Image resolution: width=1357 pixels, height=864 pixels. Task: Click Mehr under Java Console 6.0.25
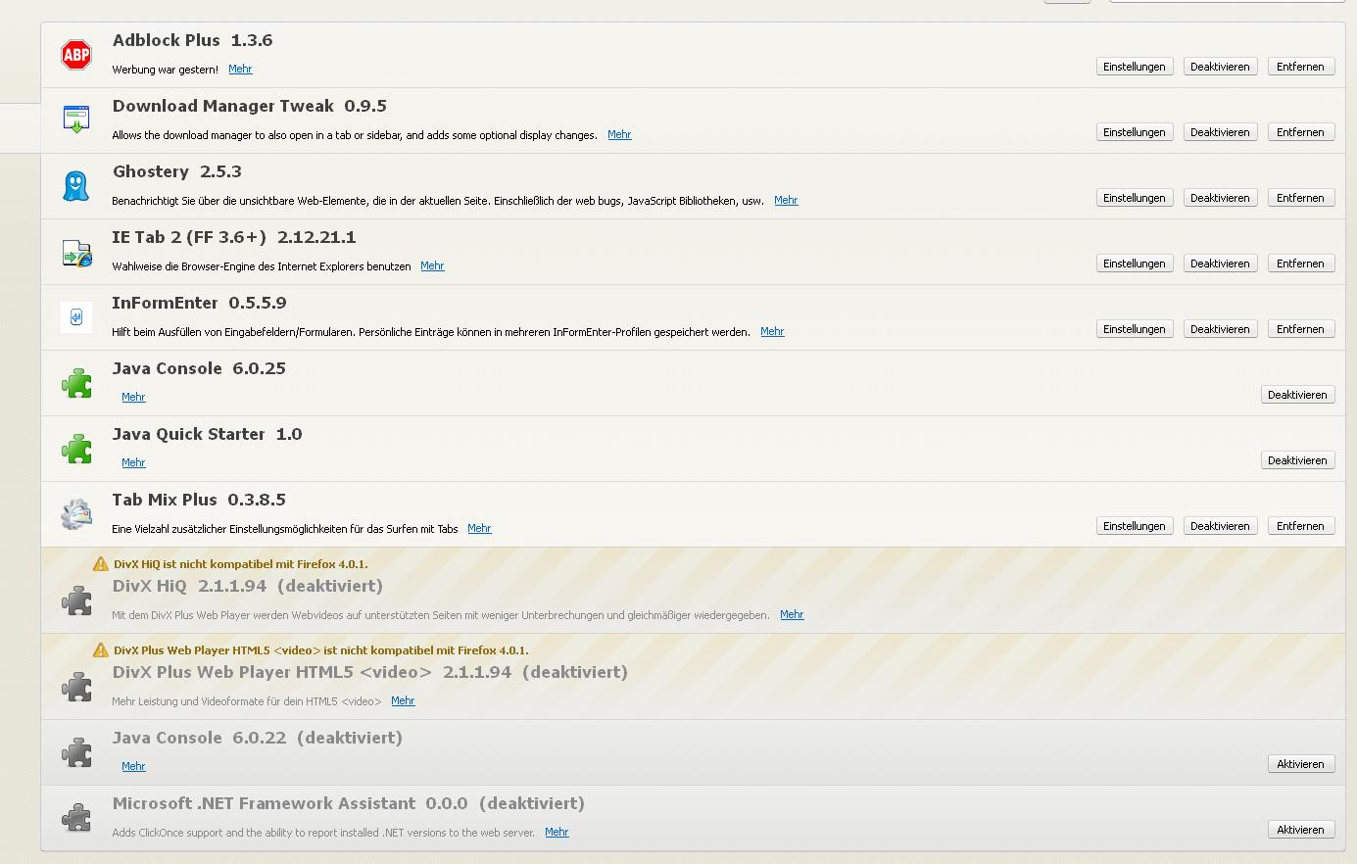(x=133, y=398)
